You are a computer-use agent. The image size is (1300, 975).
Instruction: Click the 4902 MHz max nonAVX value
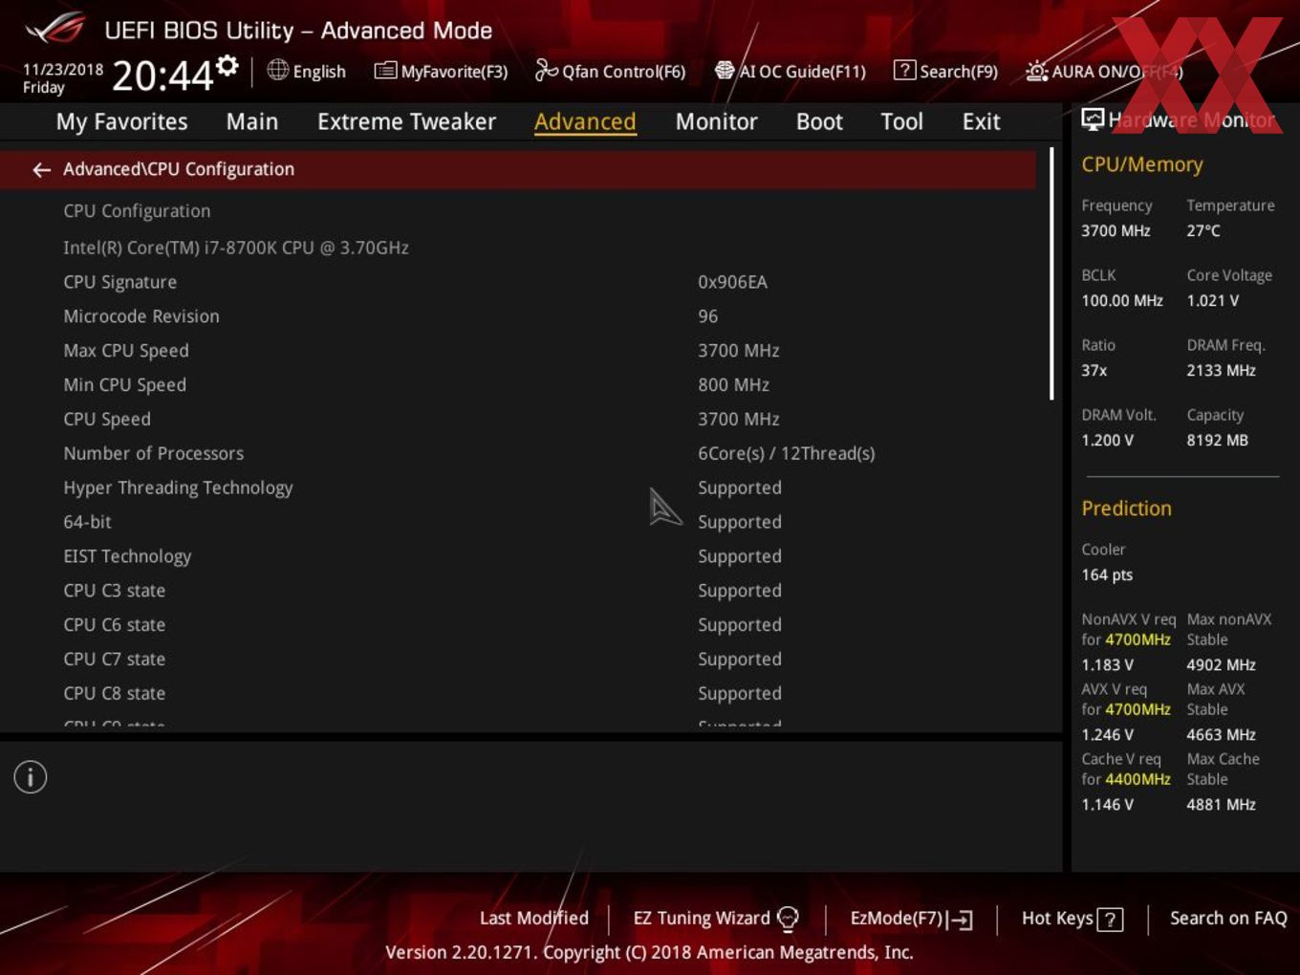[1221, 664]
